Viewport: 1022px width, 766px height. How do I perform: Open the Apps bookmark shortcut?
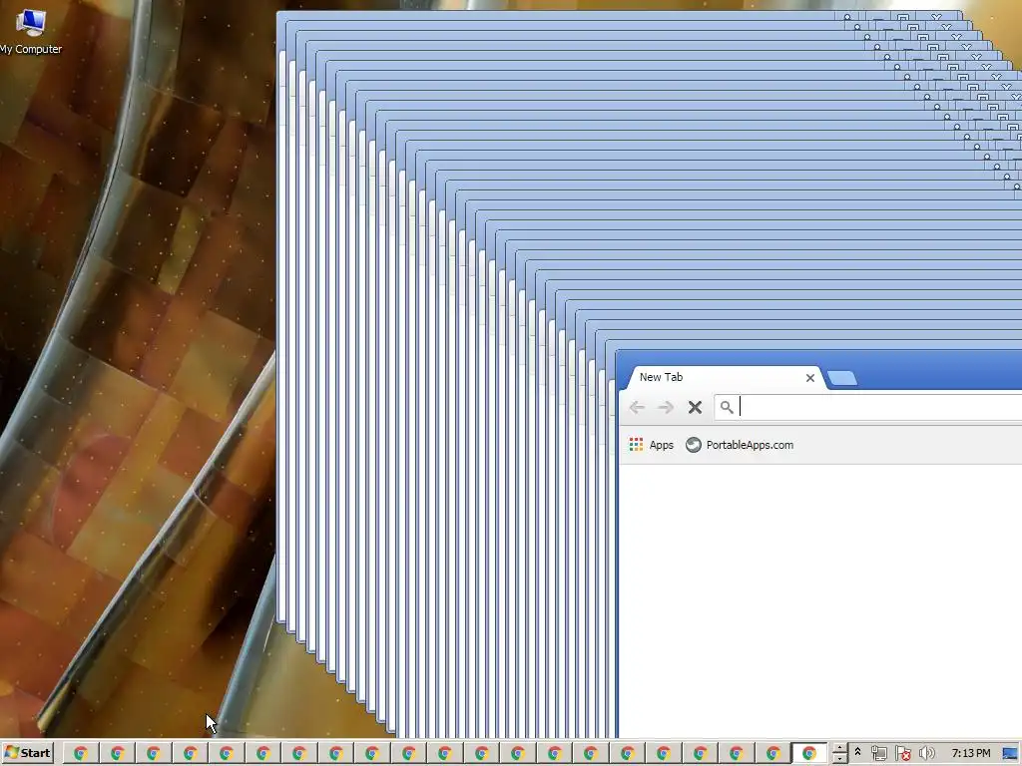(651, 445)
